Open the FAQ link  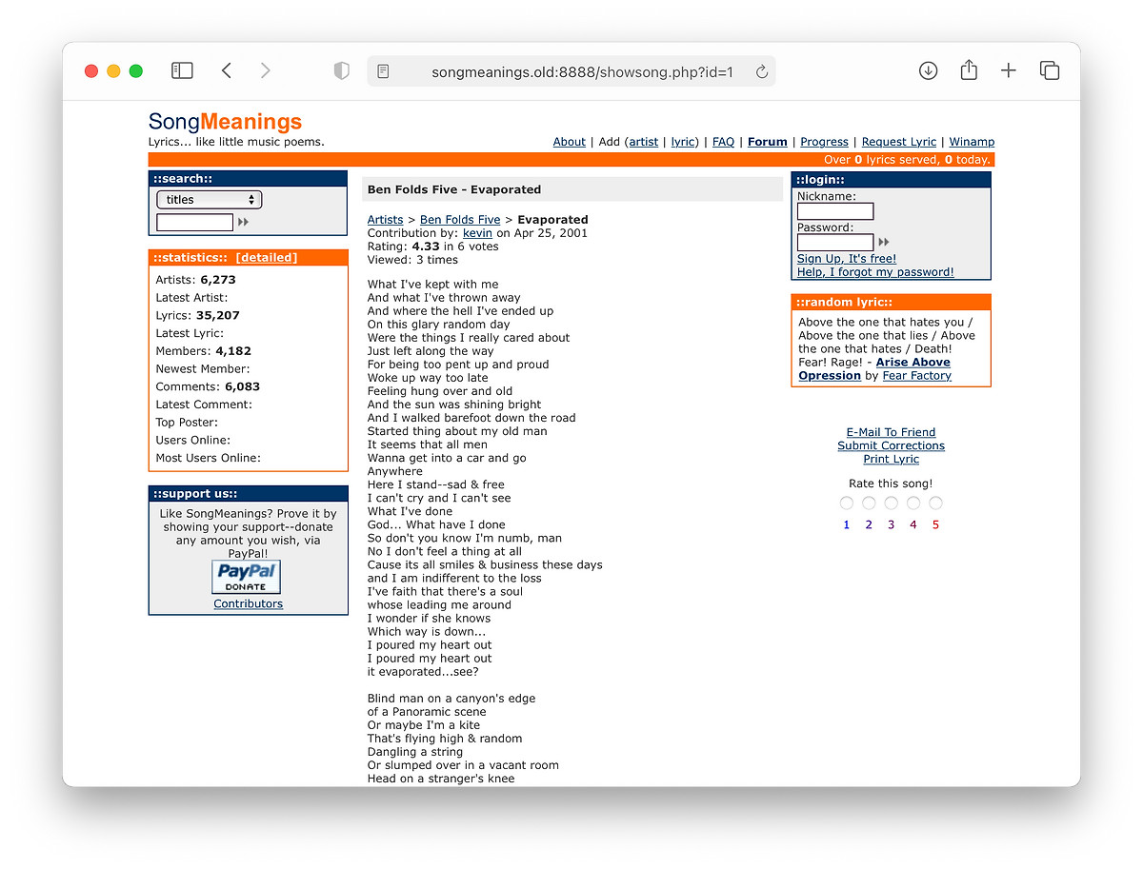[724, 142]
